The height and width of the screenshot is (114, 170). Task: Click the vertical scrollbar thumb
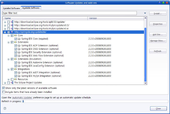[x=145, y=55]
